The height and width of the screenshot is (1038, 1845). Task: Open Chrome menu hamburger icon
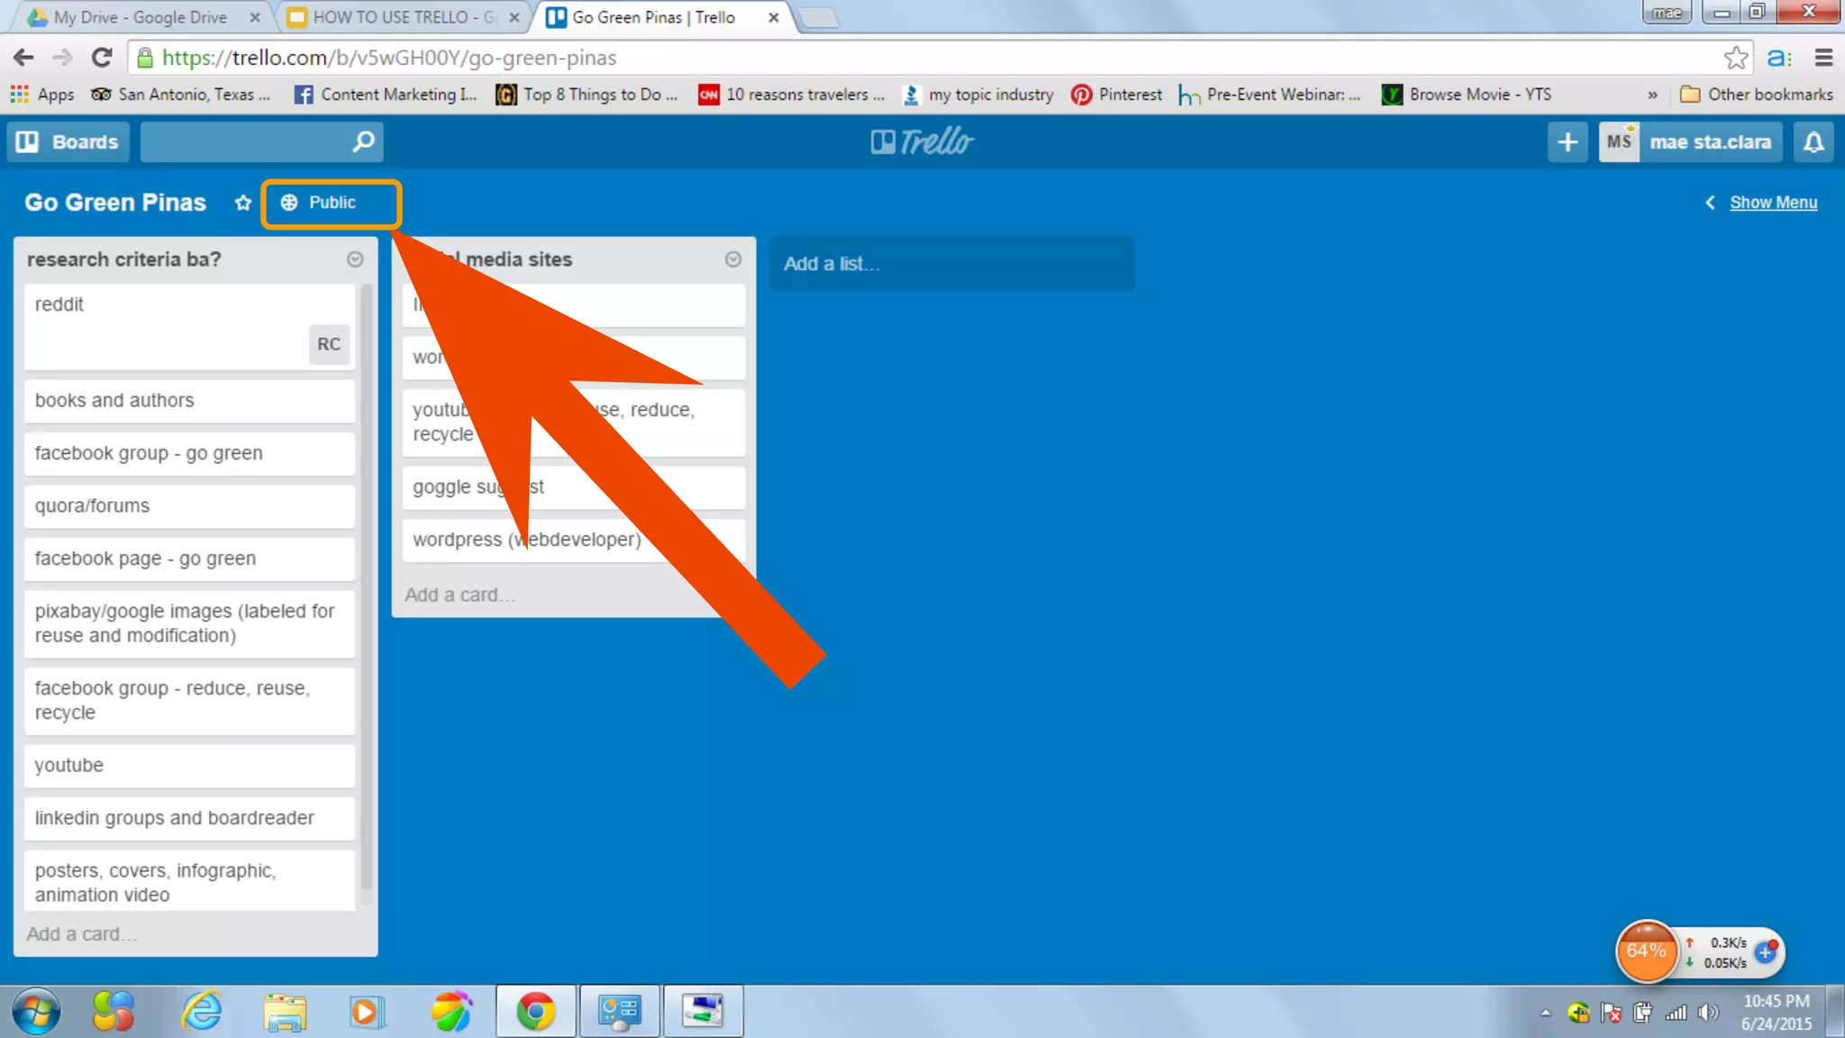1824,58
